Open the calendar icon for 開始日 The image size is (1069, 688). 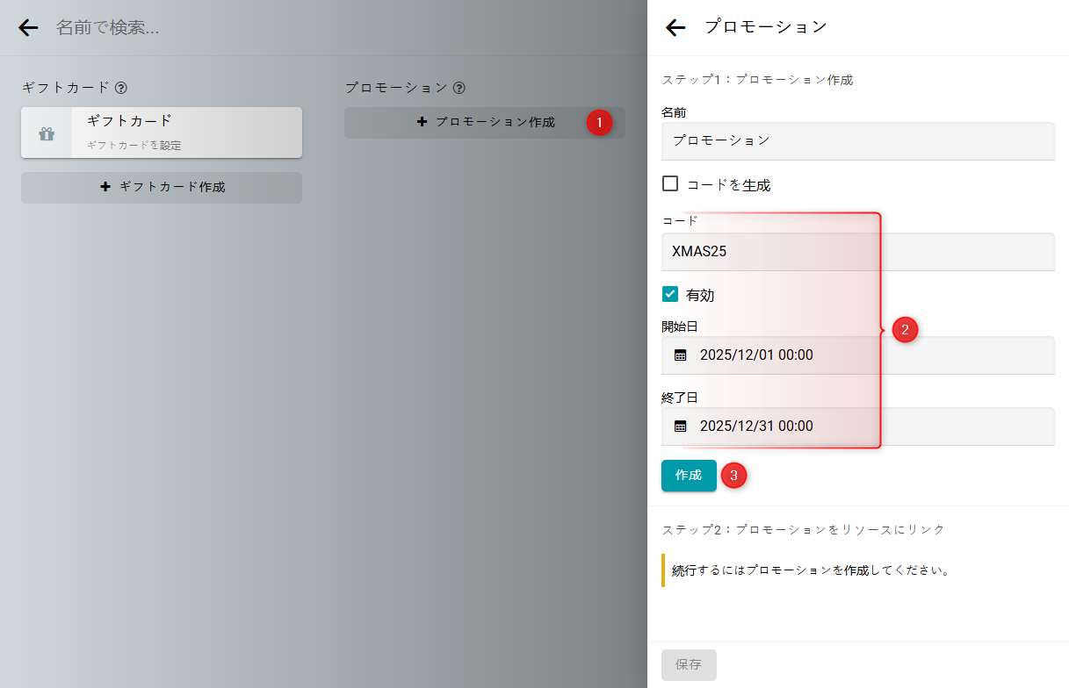point(680,355)
